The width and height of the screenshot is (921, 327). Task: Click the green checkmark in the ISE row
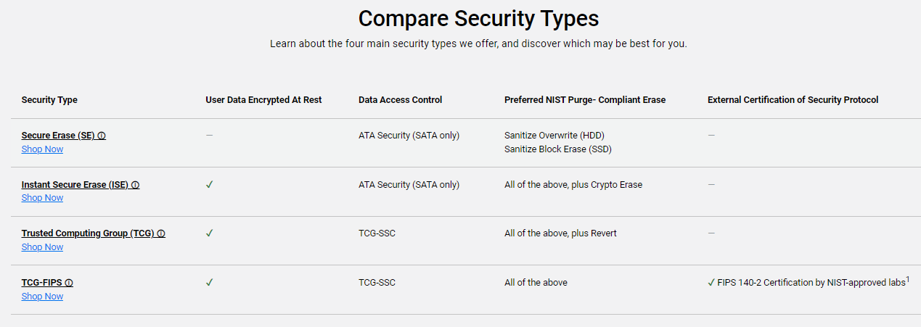[x=209, y=185]
